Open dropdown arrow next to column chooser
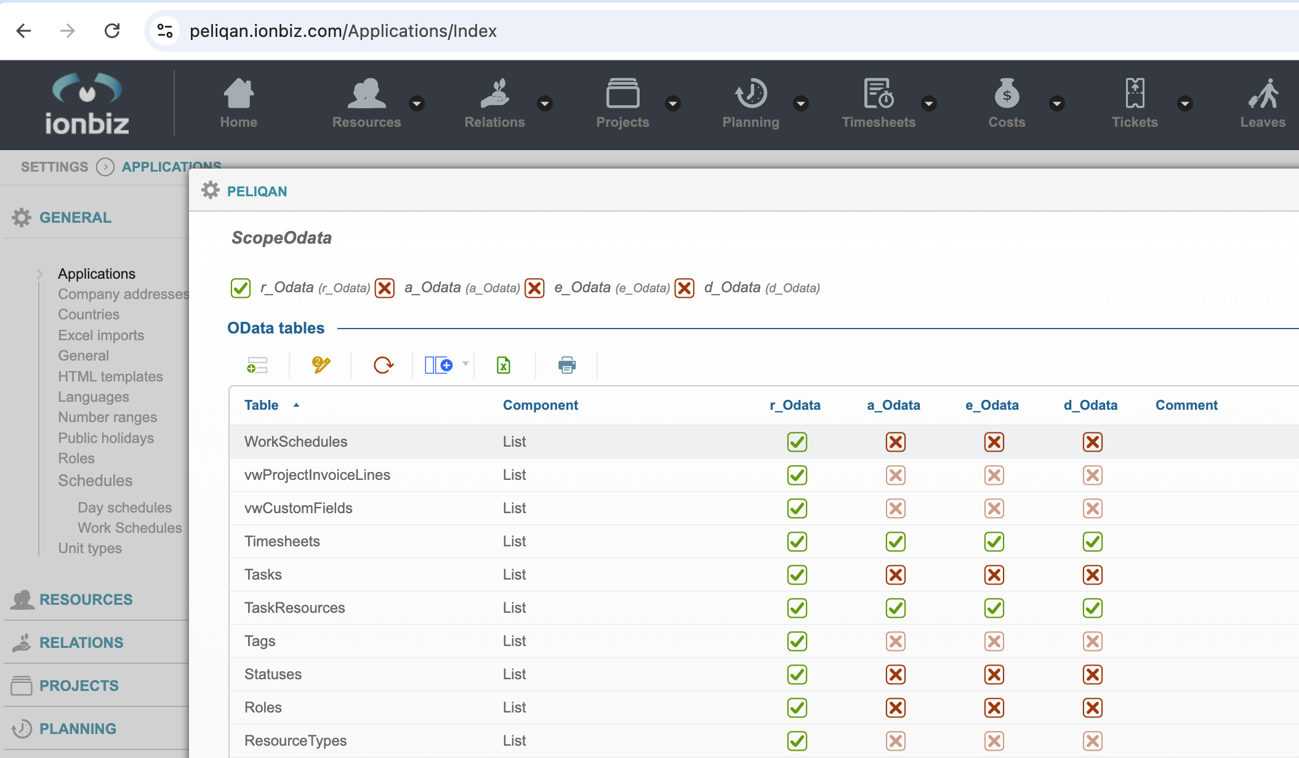Screen dimensions: 1299x758 [465, 364]
